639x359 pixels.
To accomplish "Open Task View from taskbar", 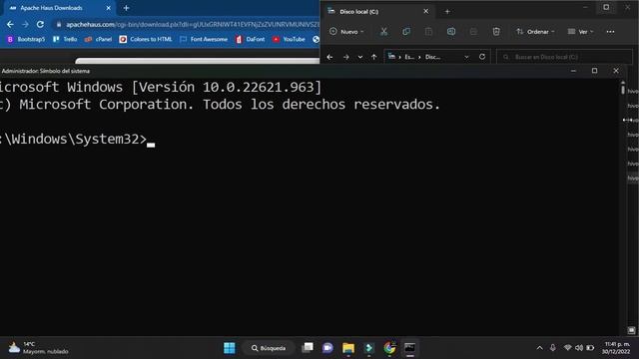I will pyautogui.click(x=308, y=348).
